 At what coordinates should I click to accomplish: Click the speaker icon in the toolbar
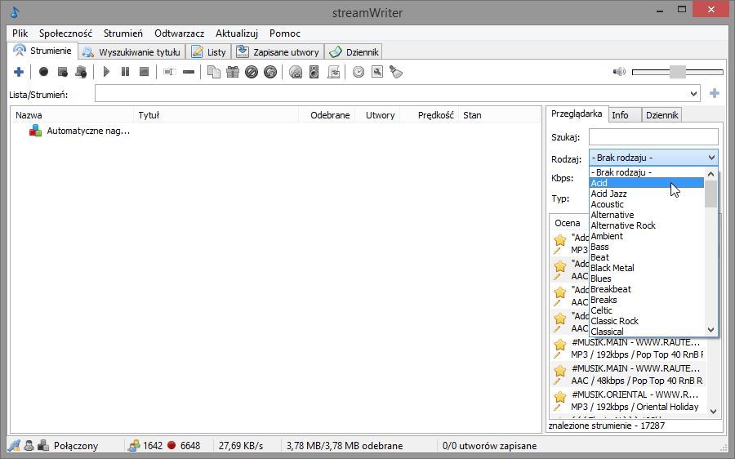point(314,72)
